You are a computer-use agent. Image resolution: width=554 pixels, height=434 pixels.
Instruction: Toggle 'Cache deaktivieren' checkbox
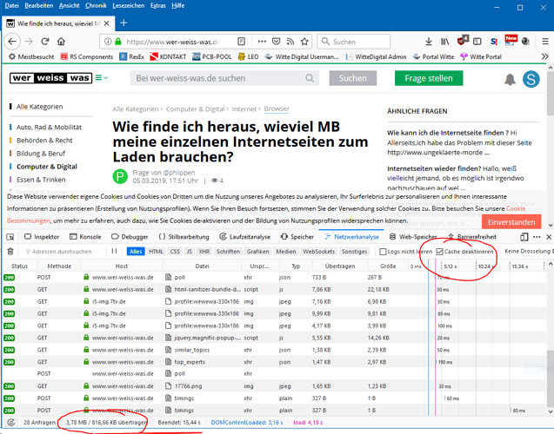point(439,252)
